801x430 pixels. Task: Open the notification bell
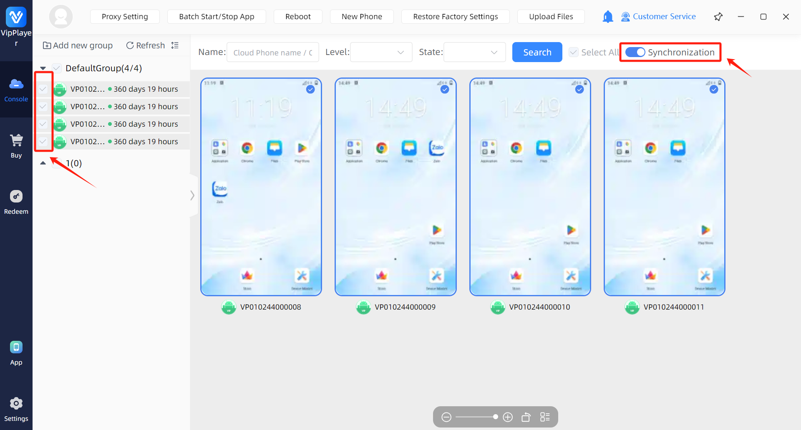click(608, 17)
